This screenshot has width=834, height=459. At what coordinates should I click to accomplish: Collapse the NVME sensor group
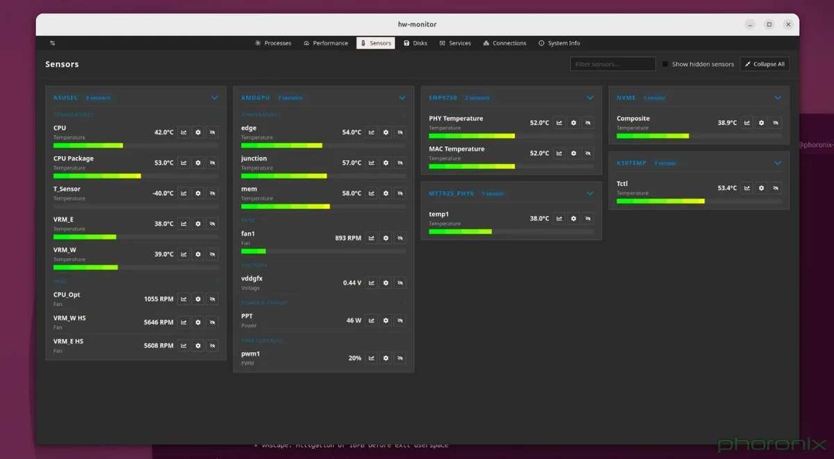pos(778,98)
